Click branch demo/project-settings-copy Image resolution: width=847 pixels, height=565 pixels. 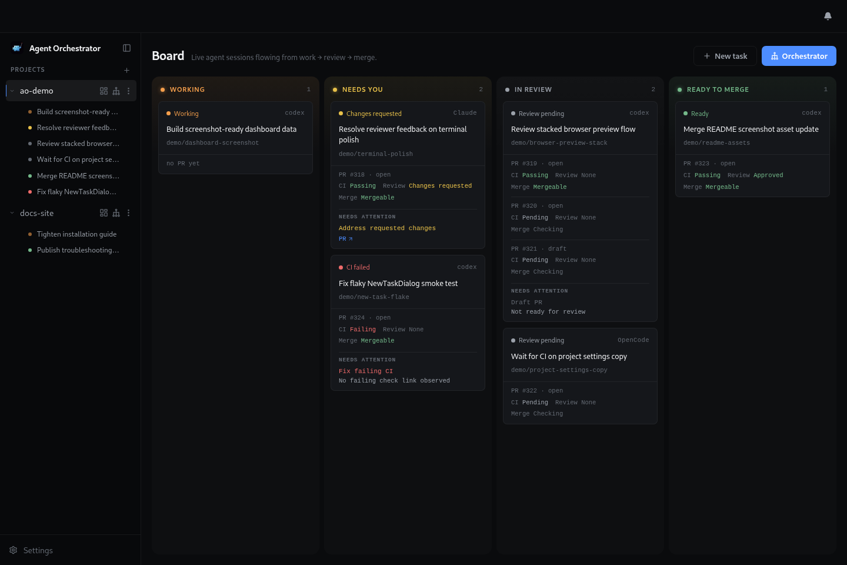click(x=559, y=370)
